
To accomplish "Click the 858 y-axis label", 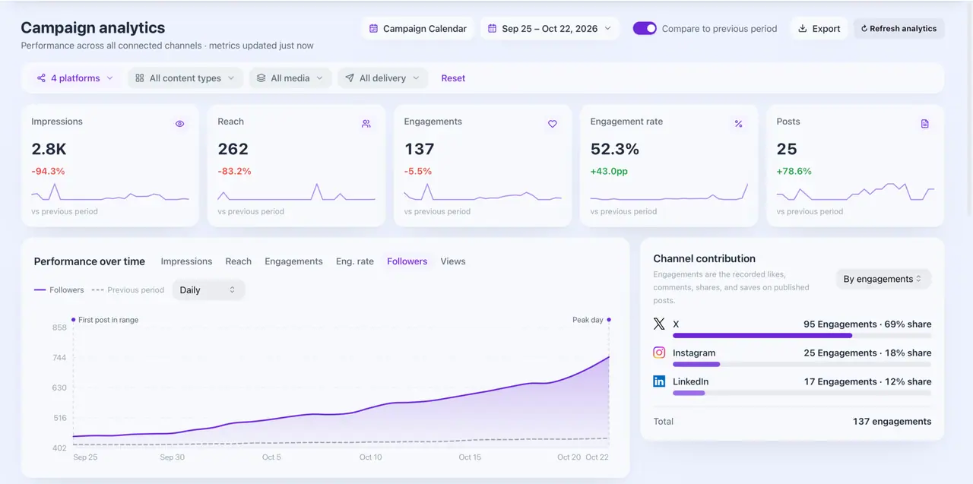I will click(59, 327).
